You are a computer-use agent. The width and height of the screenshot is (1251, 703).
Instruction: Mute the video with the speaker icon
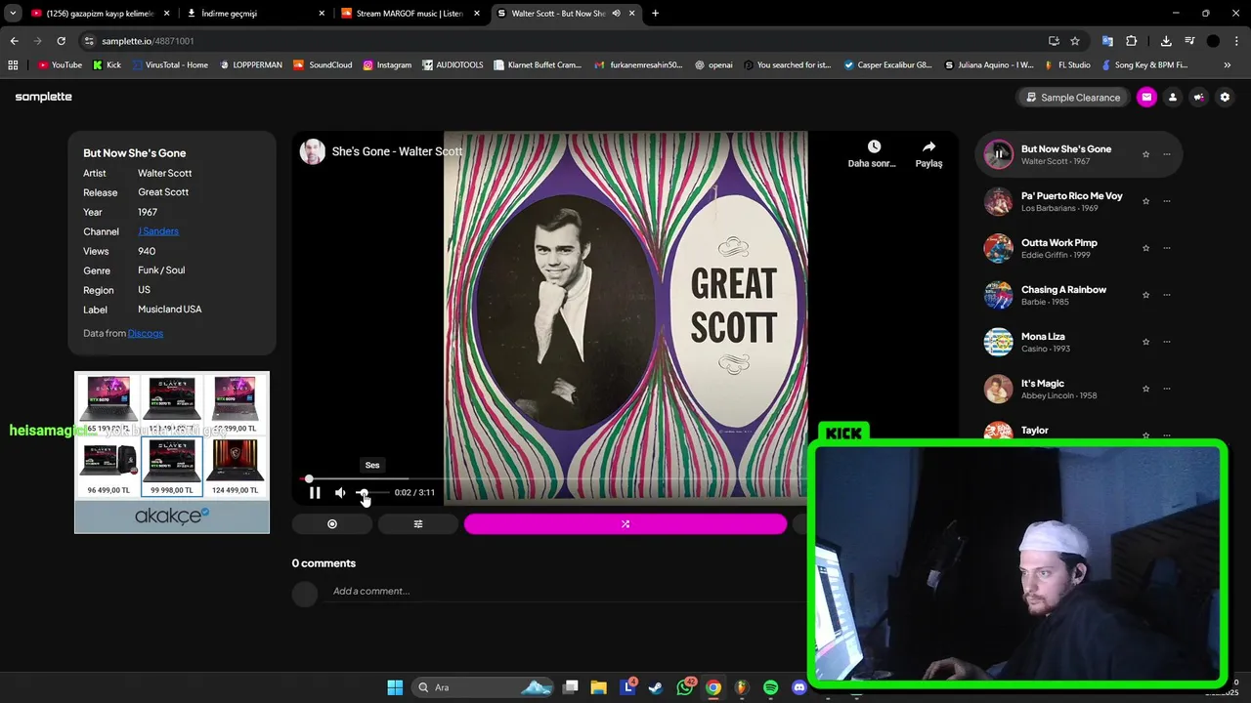340,493
